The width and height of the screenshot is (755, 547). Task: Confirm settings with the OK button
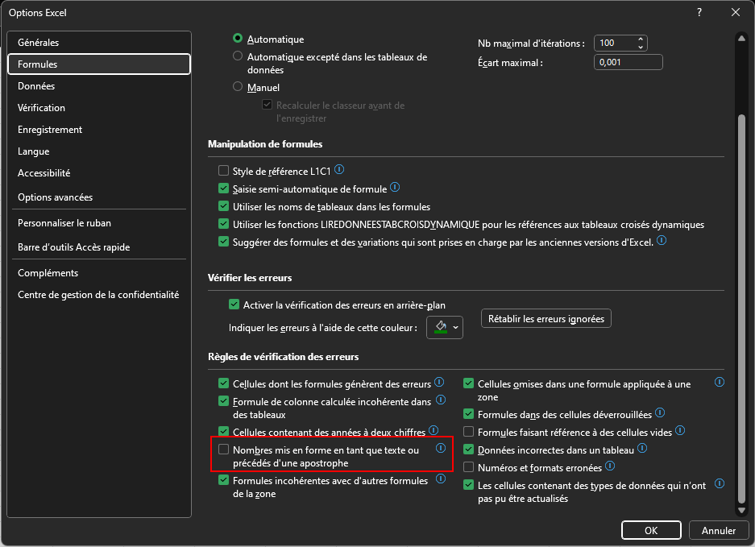tap(651, 530)
